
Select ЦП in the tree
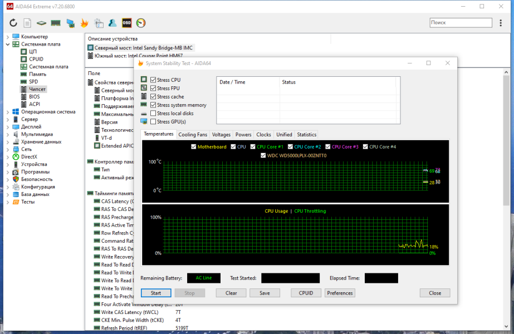click(x=33, y=51)
